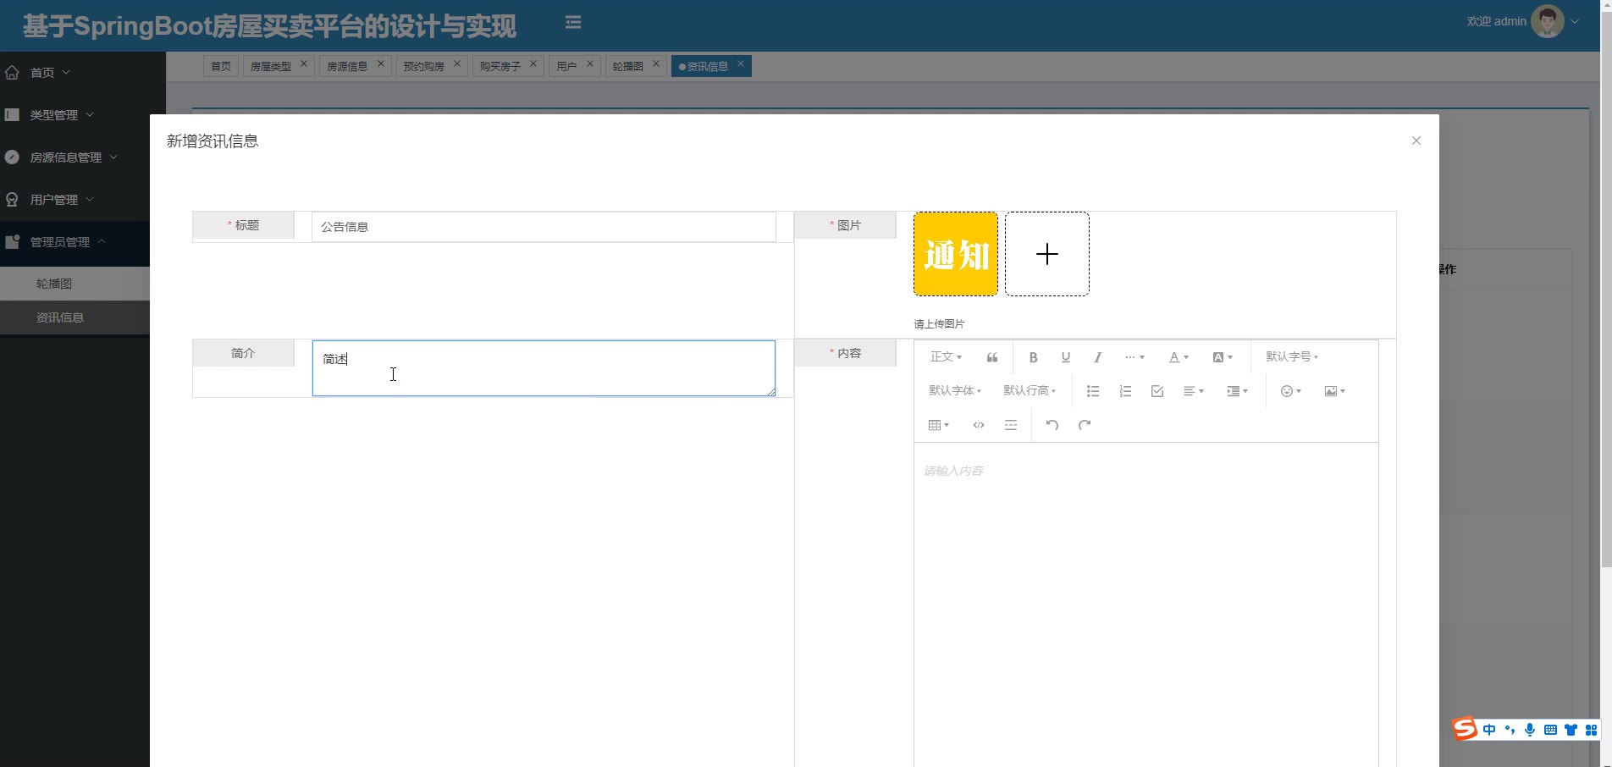The height and width of the screenshot is (767, 1612).
Task: Close the 新增资讯信息 dialog
Action: 1416,141
